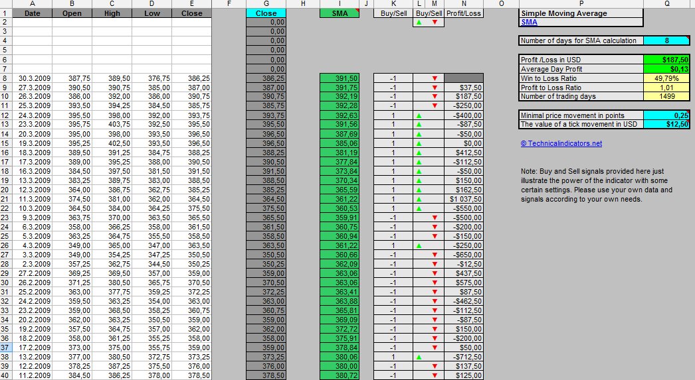The width and height of the screenshot is (695, 380).
Task: Click the green SMA header cell
Action: click(340, 13)
